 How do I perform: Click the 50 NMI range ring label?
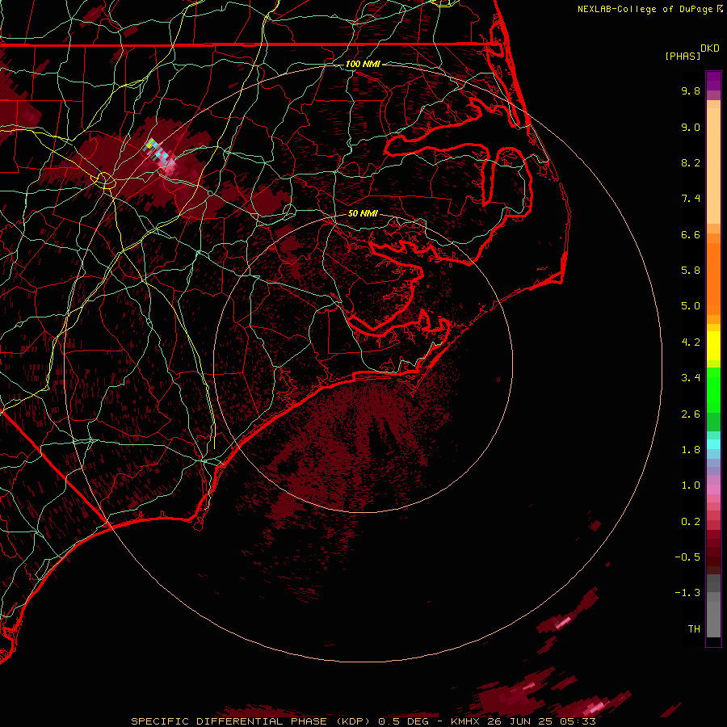[x=363, y=214]
